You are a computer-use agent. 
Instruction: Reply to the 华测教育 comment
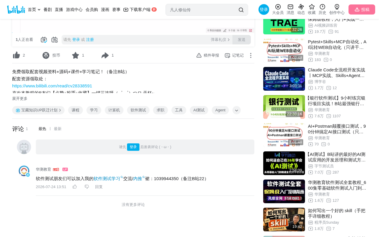pyautogui.click(x=99, y=187)
